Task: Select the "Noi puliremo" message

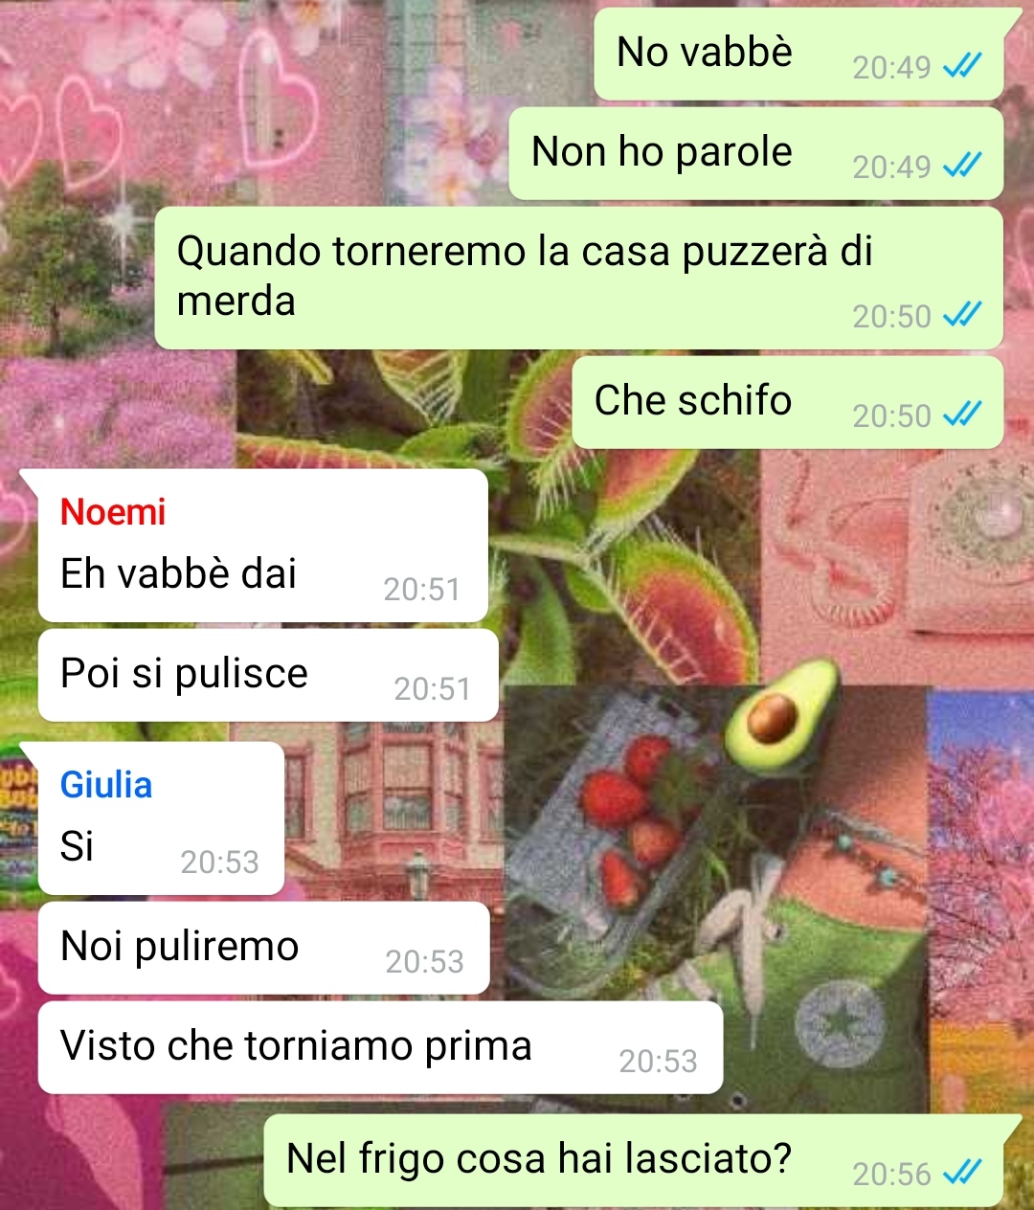Action: coord(264,948)
